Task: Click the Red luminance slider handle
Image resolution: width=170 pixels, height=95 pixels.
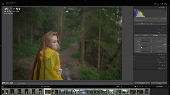Action: (x=152, y=40)
